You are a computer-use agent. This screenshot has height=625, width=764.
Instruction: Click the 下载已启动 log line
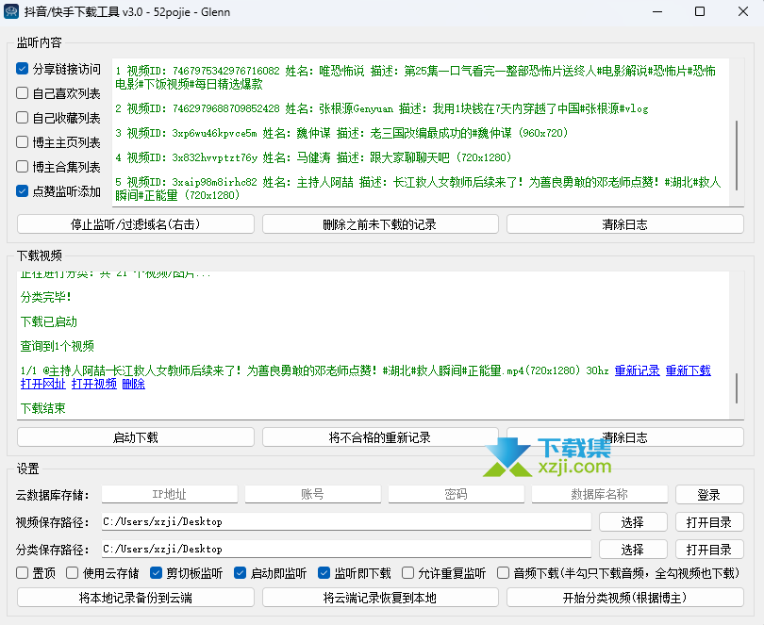pyautogui.click(x=49, y=321)
